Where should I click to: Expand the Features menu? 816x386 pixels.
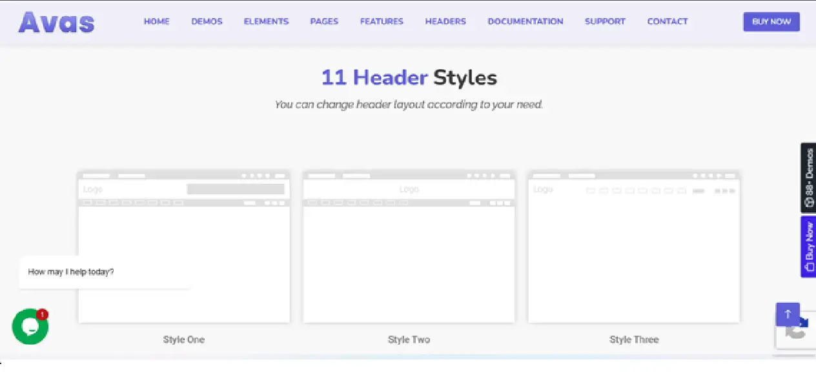coord(382,21)
